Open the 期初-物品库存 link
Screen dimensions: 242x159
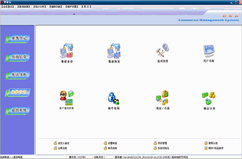(214, 148)
